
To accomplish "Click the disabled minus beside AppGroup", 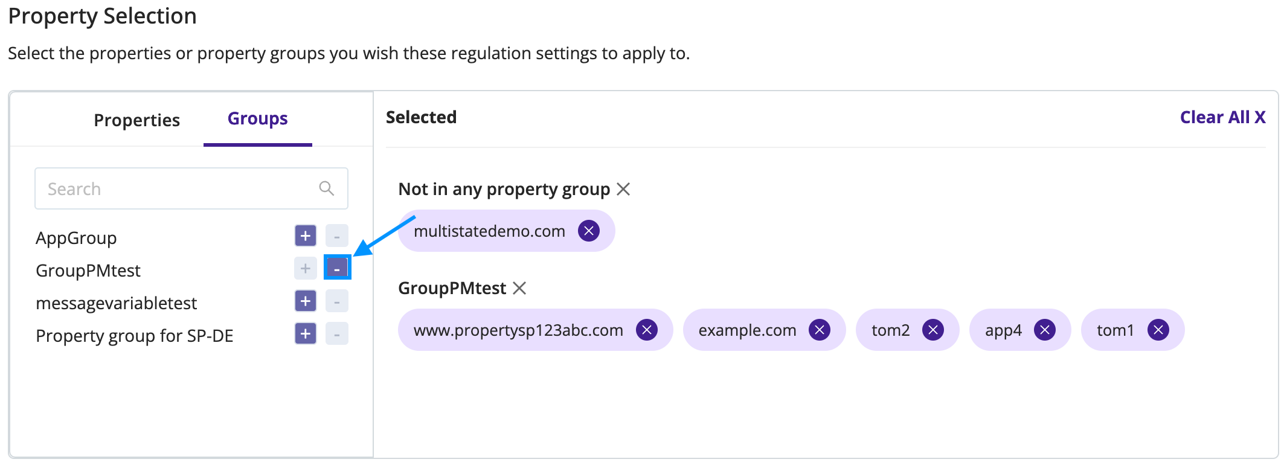I will pos(337,236).
